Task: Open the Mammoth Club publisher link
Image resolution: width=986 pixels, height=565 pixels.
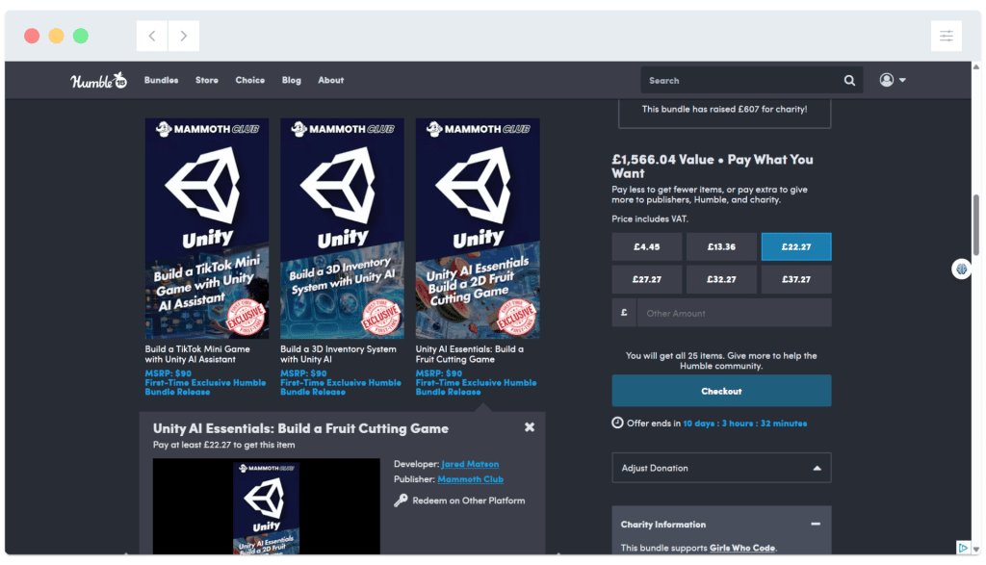Action: tap(470, 479)
